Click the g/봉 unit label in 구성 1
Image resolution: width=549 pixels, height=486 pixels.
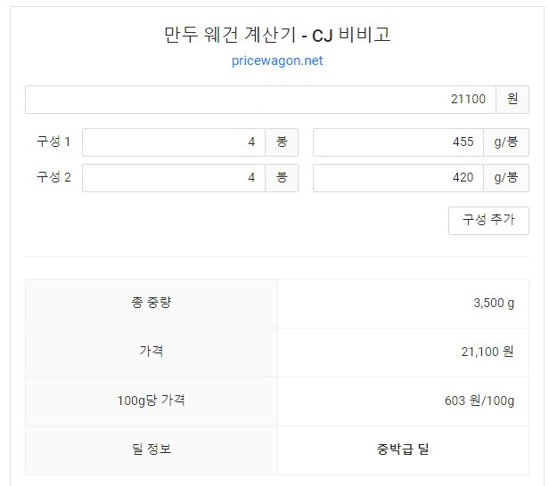(x=506, y=142)
